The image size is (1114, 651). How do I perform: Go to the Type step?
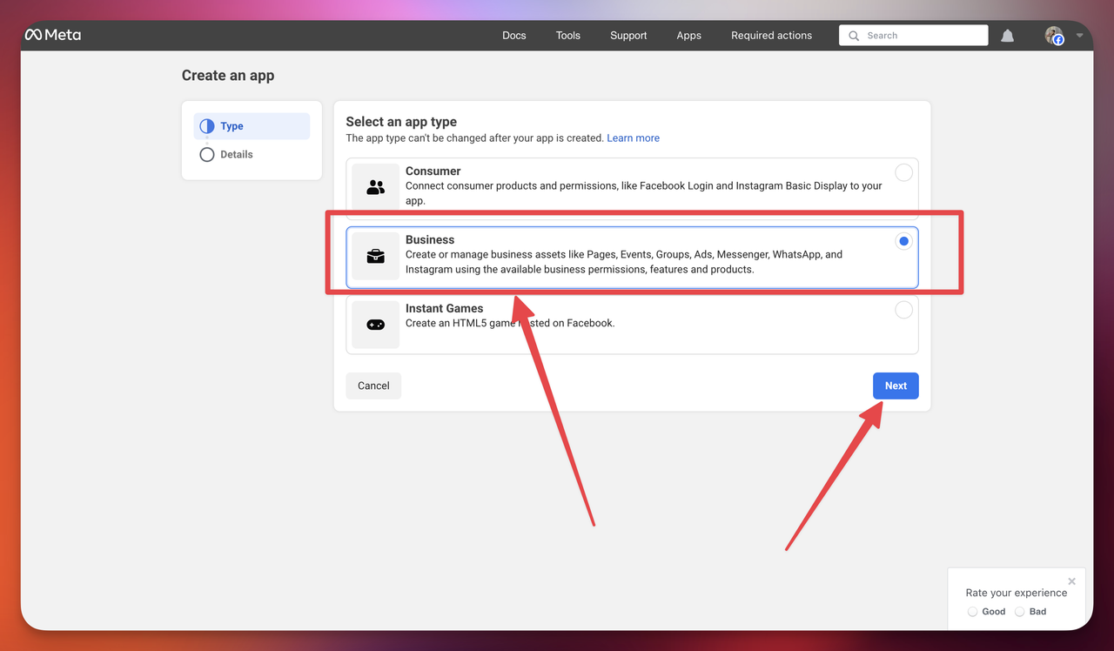click(252, 126)
